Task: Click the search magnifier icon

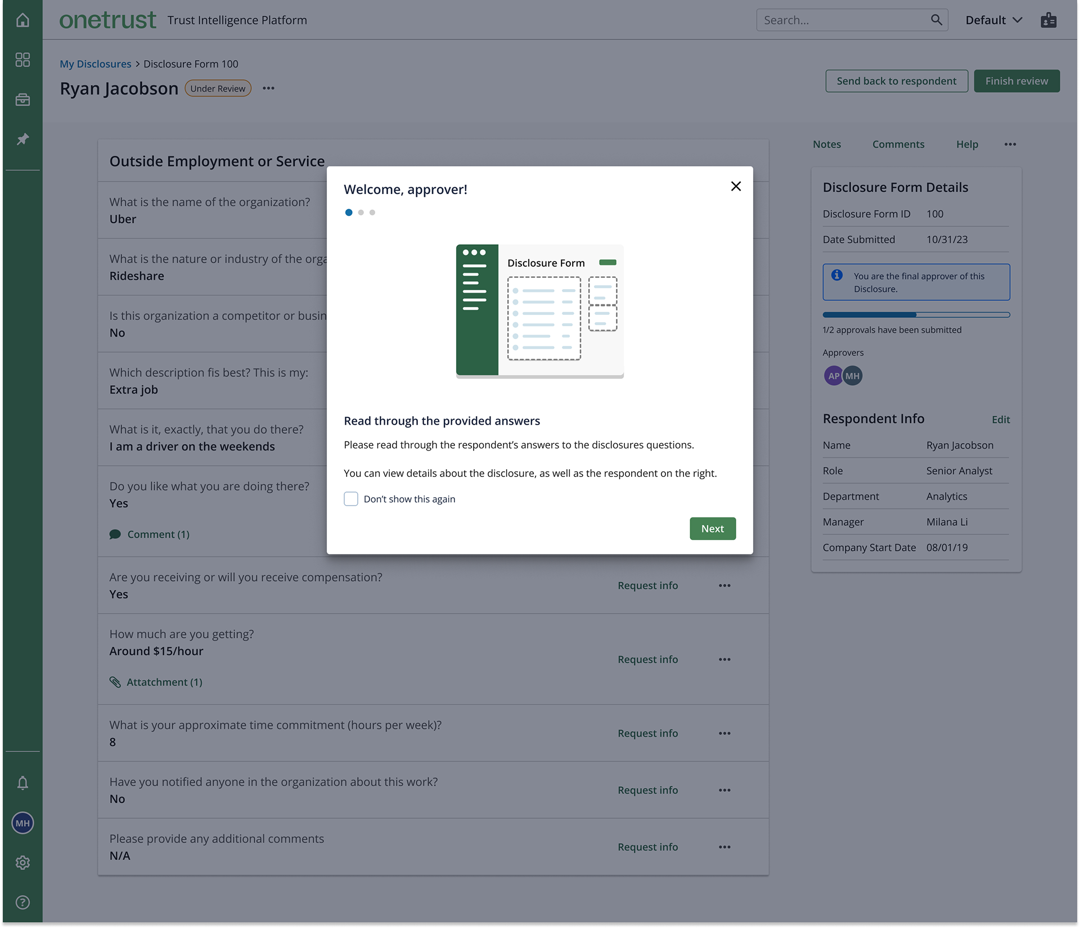Action: pos(936,20)
